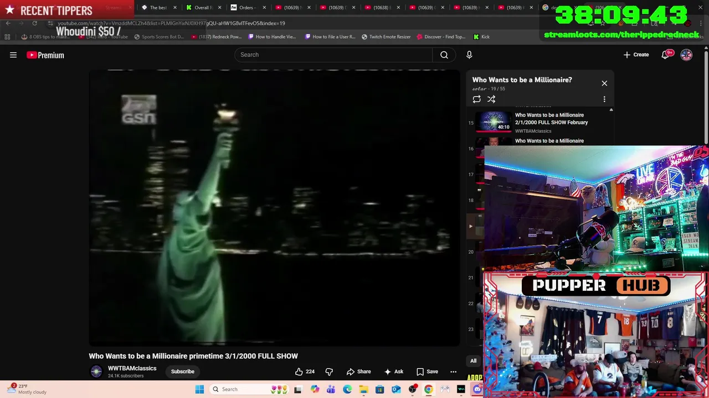709x398 pixels.
Task: Open 'How to File a User R...' bookmark
Action: 330,37
